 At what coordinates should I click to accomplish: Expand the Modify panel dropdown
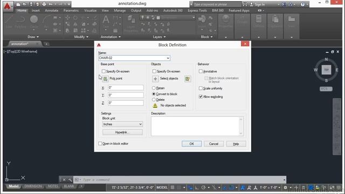81,37
